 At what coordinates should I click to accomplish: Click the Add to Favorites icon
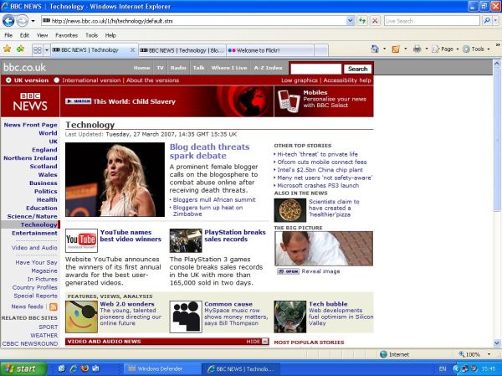click(20, 49)
